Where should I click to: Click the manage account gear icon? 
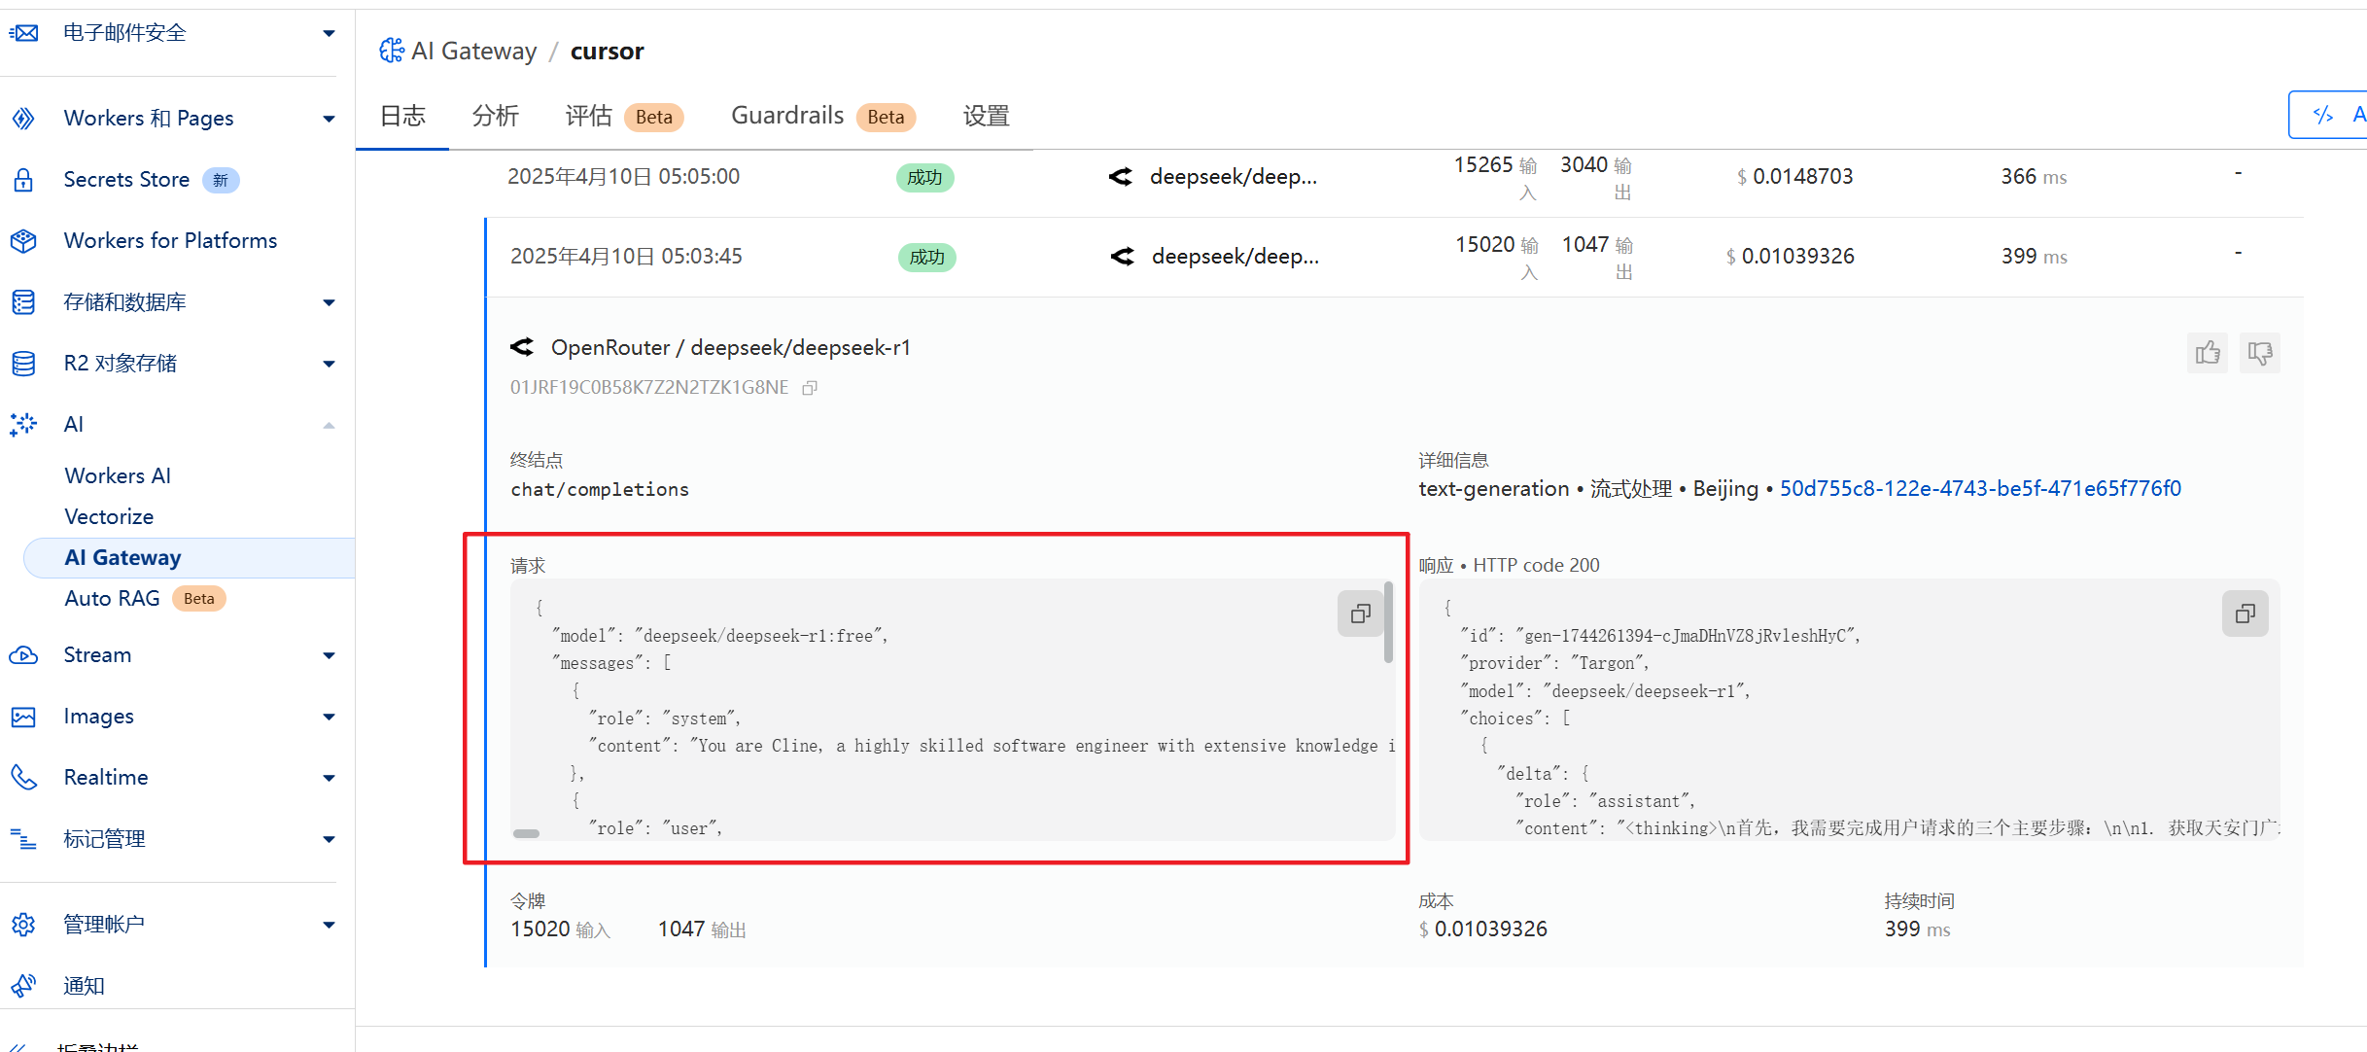(x=24, y=925)
